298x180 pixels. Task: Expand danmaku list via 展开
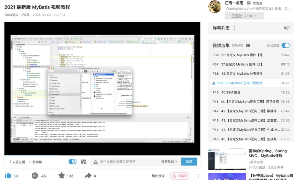[287, 28]
